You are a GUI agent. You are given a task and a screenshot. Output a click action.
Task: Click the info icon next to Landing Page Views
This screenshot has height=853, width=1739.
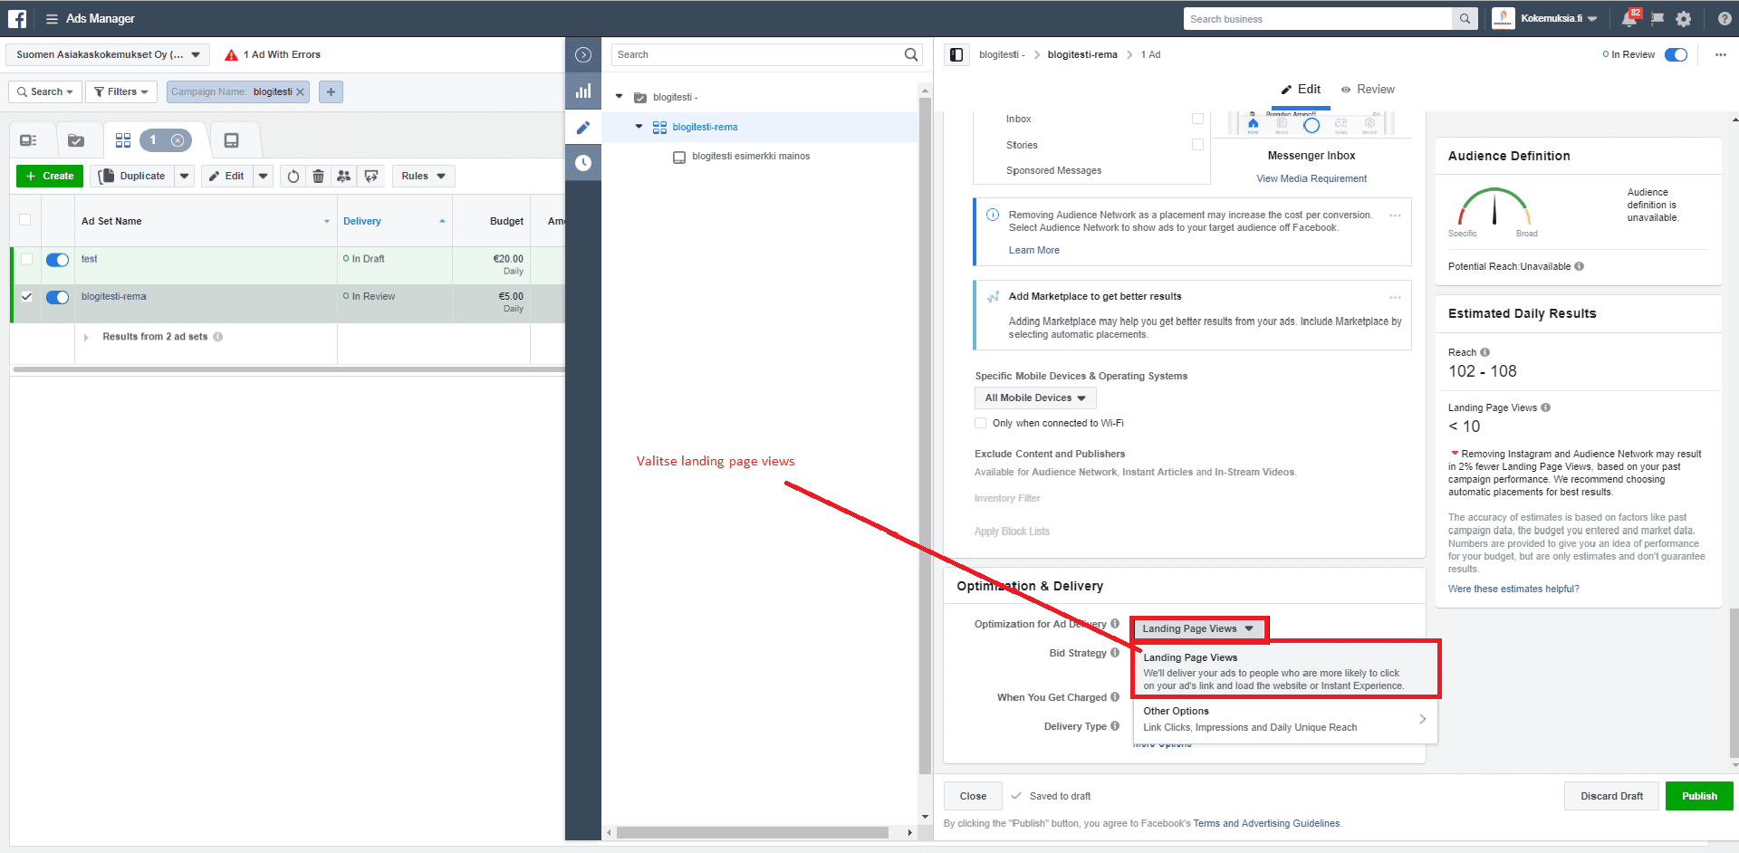(1545, 407)
